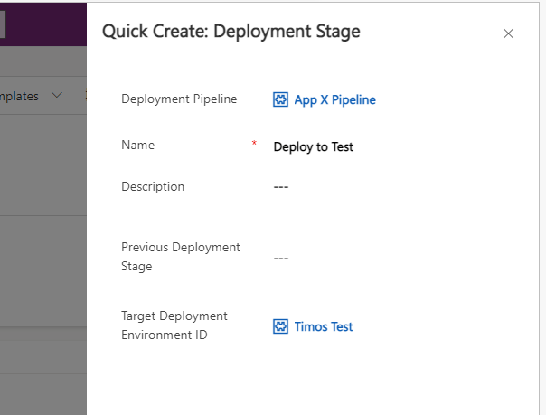The width and height of the screenshot is (546, 415).
Task: Click the gray box in the purple header
Action: [3, 24]
